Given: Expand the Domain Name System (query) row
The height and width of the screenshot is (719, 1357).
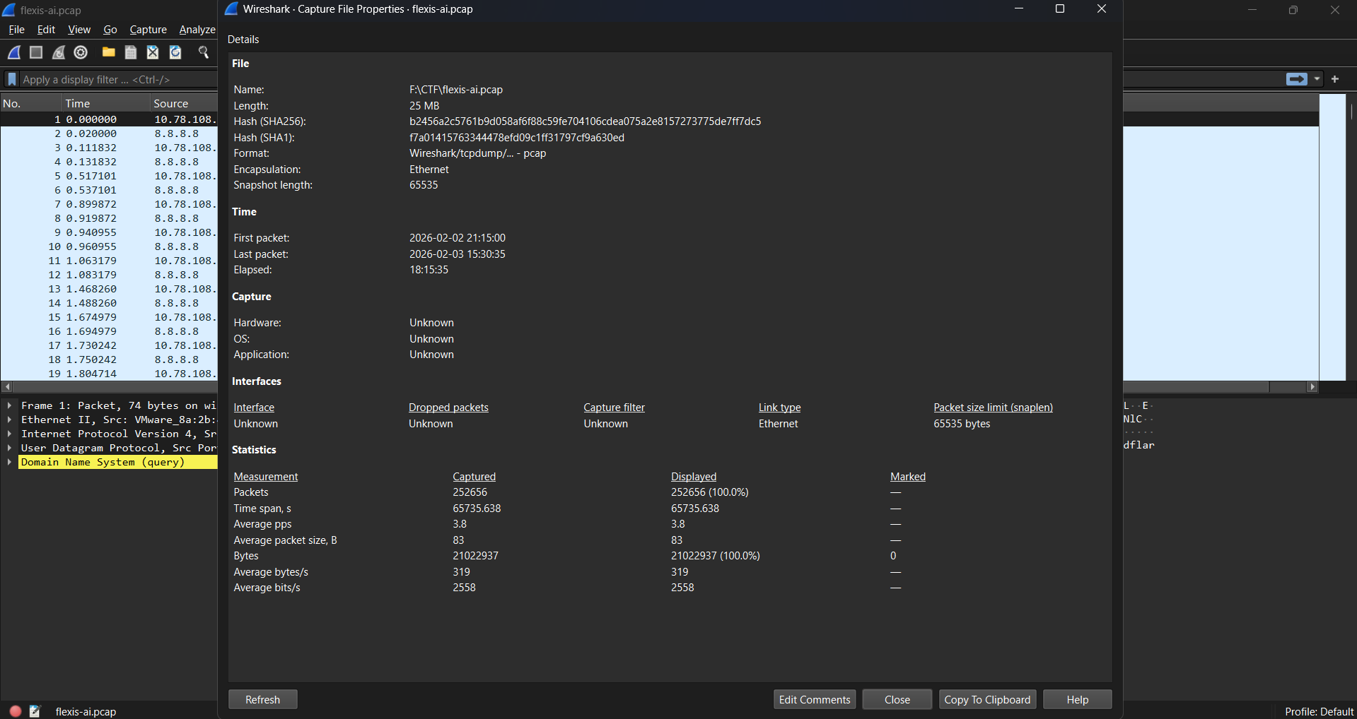Looking at the screenshot, I should [9, 462].
